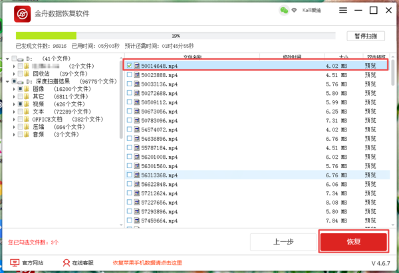The width and height of the screenshot is (399, 273).
Task: Click the OFFICE文档 folder icon
Action: [27, 119]
